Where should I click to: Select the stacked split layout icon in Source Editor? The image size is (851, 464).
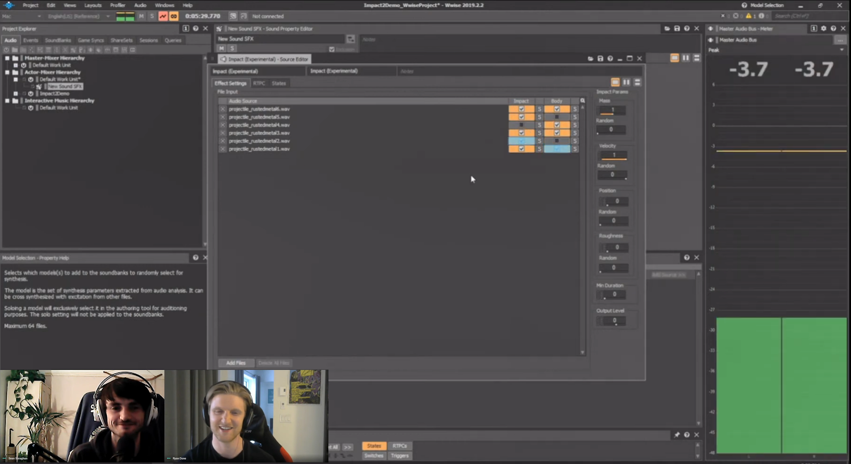(637, 82)
